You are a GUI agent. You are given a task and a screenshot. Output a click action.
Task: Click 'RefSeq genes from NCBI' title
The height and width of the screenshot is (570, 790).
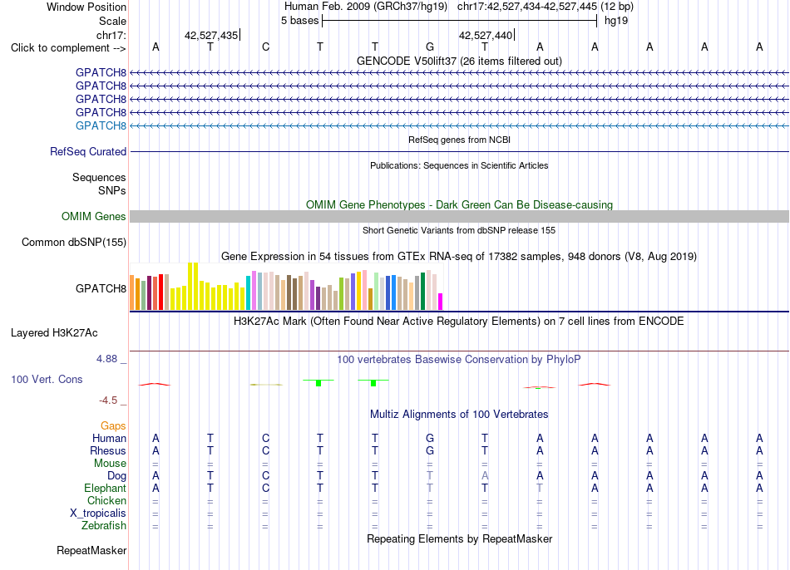[459, 140]
